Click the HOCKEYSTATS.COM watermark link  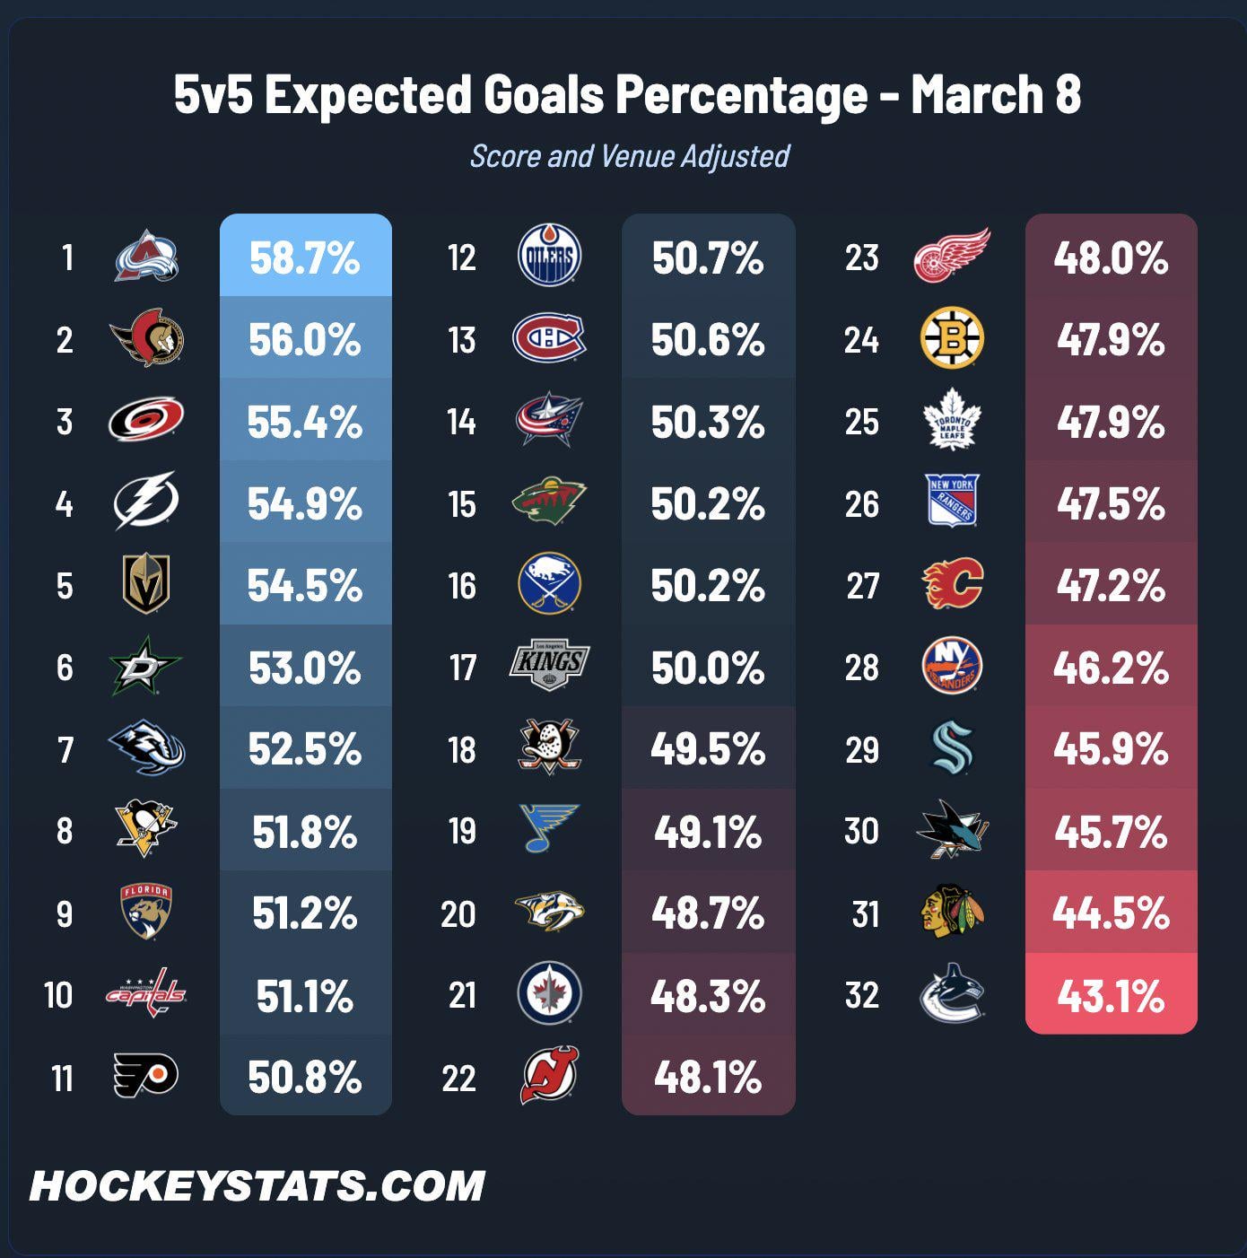click(x=257, y=1186)
